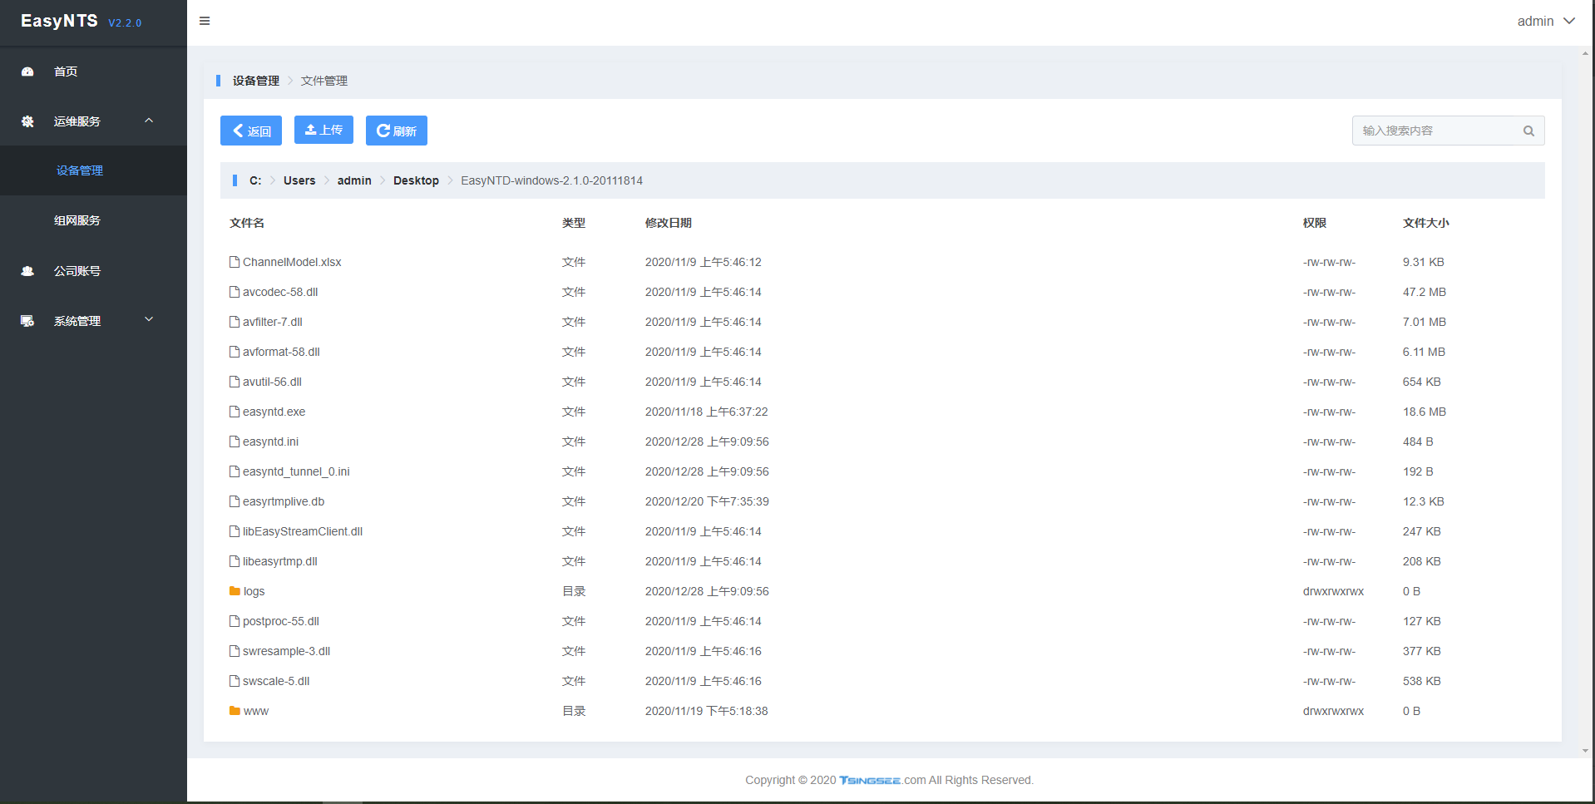Navigate to admin in the path breadcrumb
Screen dimensions: 1595x804
point(354,180)
